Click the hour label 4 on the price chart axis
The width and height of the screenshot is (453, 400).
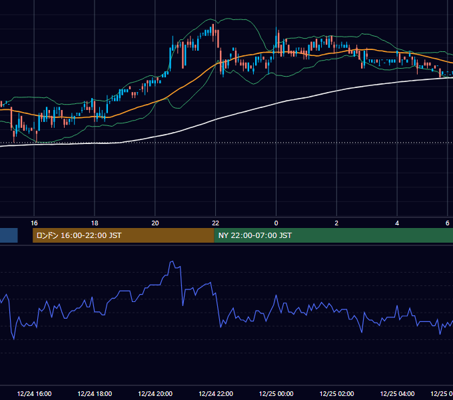tap(397, 223)
